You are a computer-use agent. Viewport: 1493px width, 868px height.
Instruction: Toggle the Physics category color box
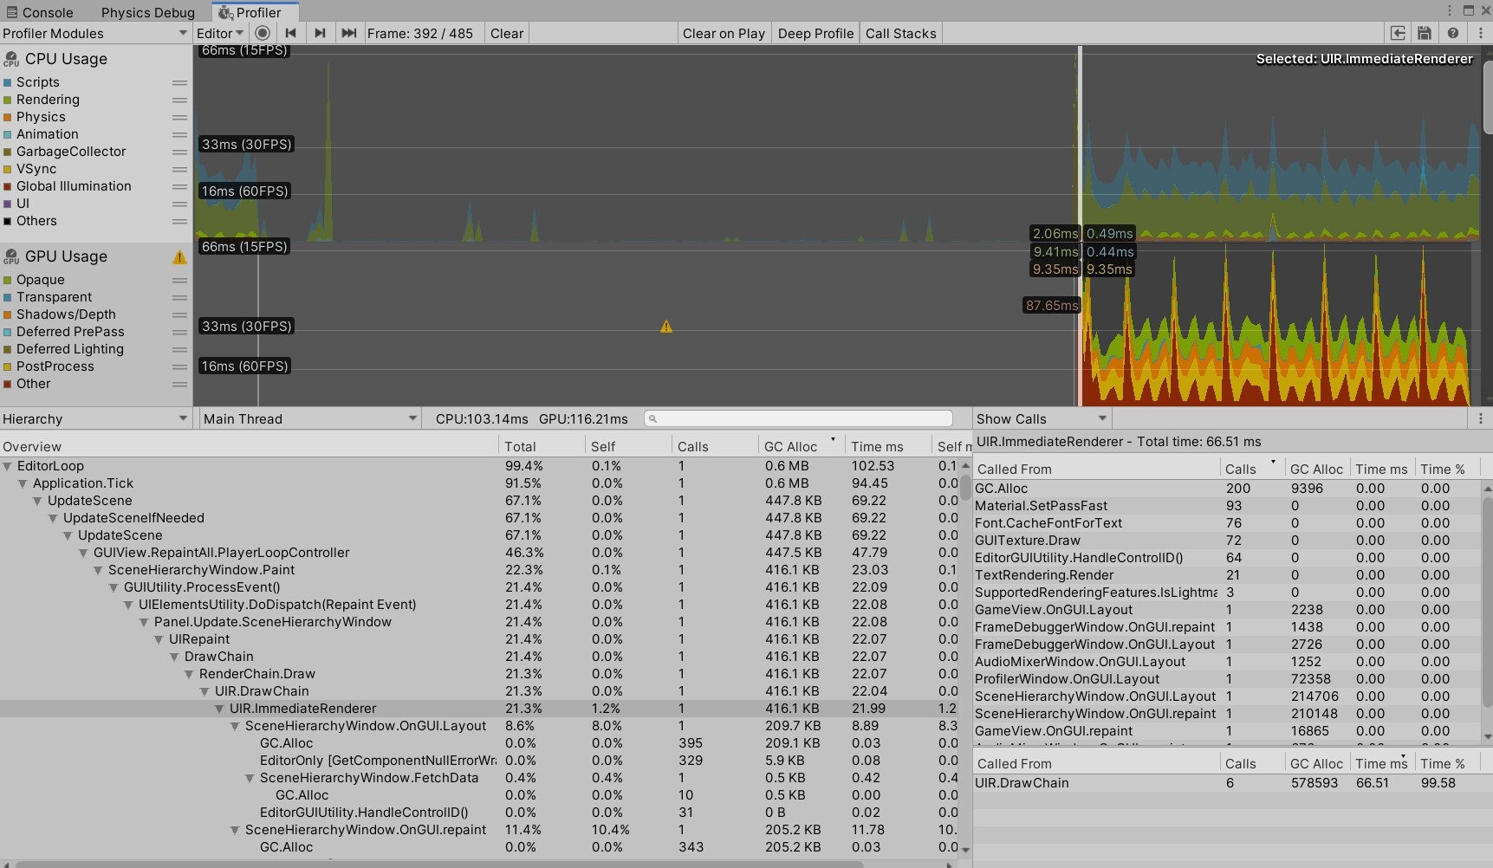[x=8, y=117]
